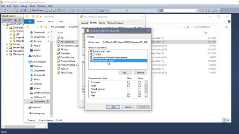This screenshot has width=239, height=134.
Task: Deny Write permission for Users
Action: (x=140, y=96)
